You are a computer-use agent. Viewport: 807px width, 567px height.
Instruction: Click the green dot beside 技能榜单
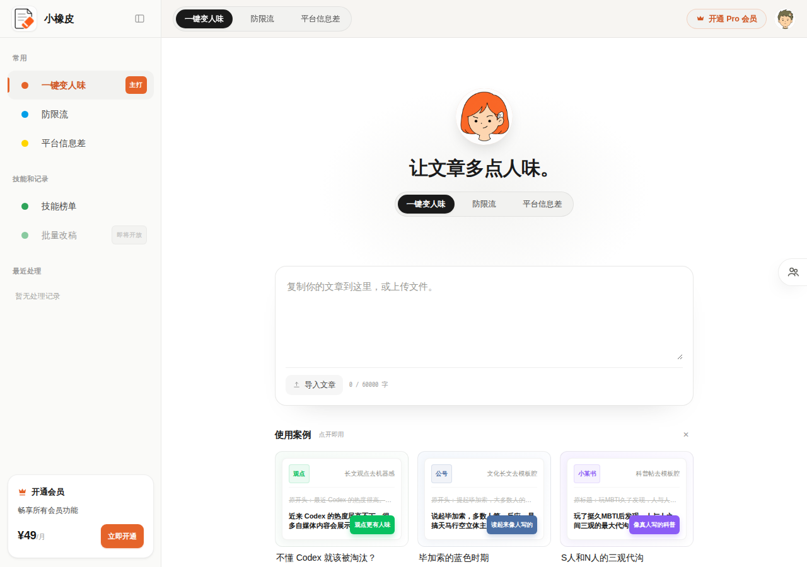click(x=25, y=206)
